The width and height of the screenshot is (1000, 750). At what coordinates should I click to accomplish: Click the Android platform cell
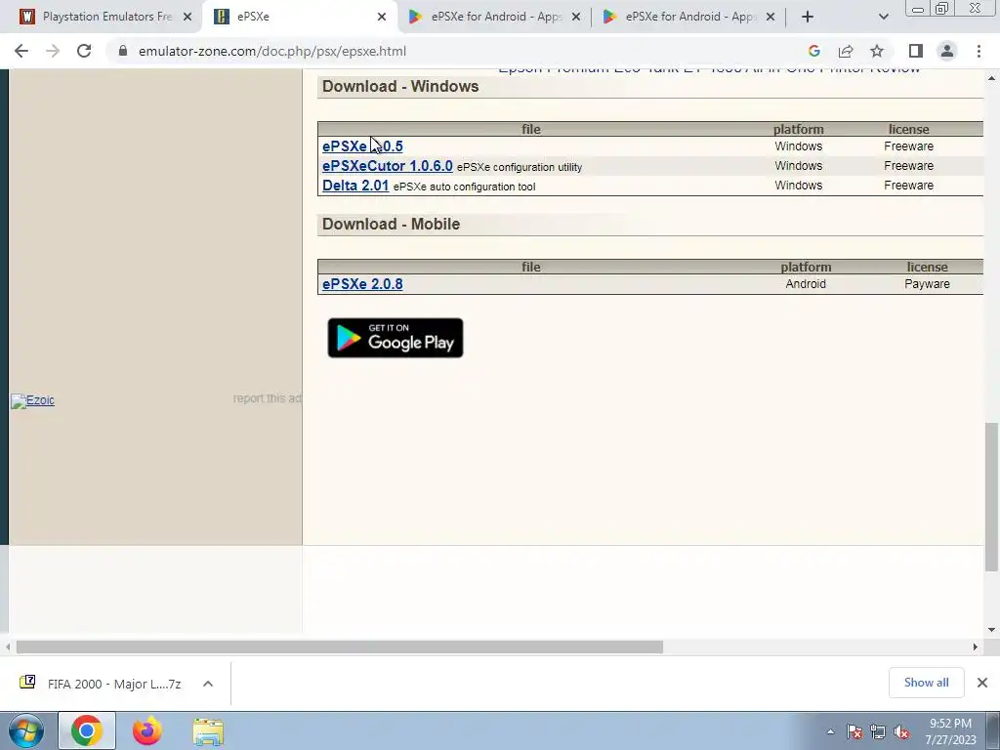tap(806, 284)
